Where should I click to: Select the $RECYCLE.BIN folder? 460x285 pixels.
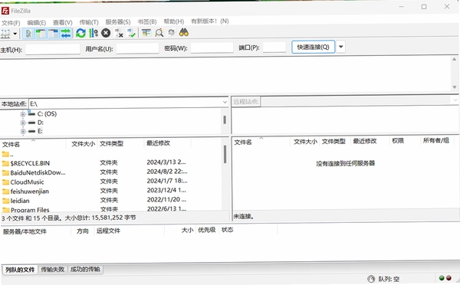coord(30,163)
